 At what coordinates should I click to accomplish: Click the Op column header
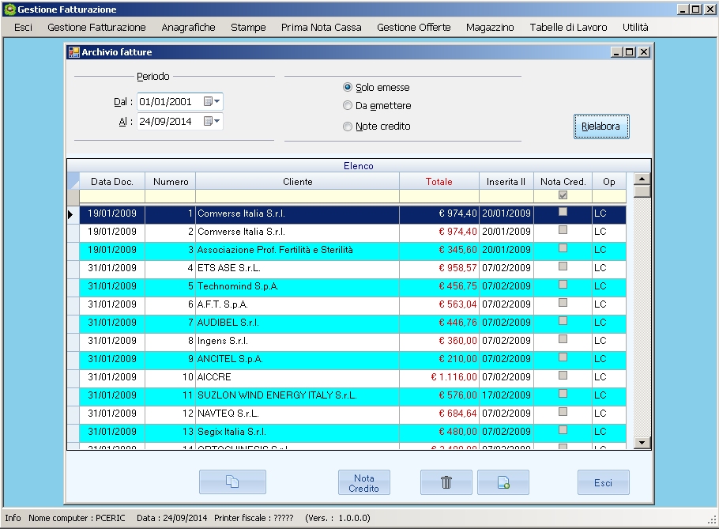pyautogui.click(x=609, y=182)
